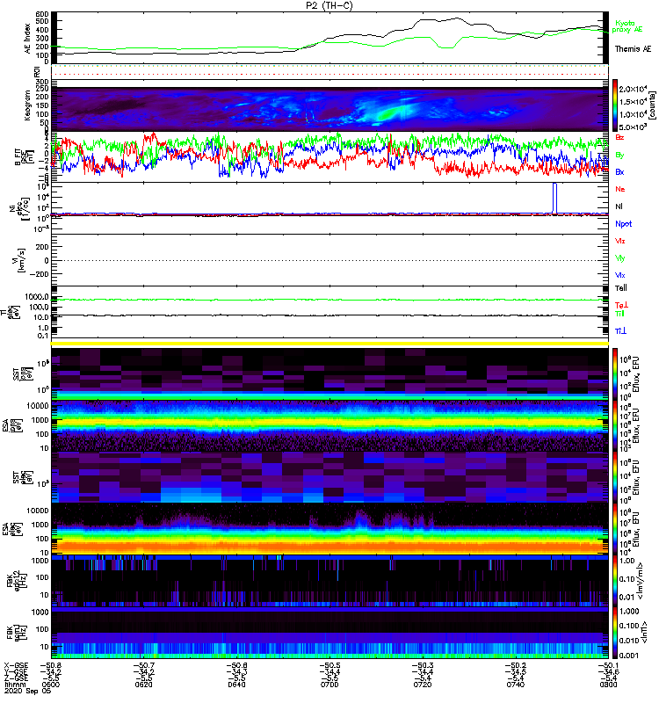
Task: Click the SST ions Eflux color bar
Action: [614, 374]
